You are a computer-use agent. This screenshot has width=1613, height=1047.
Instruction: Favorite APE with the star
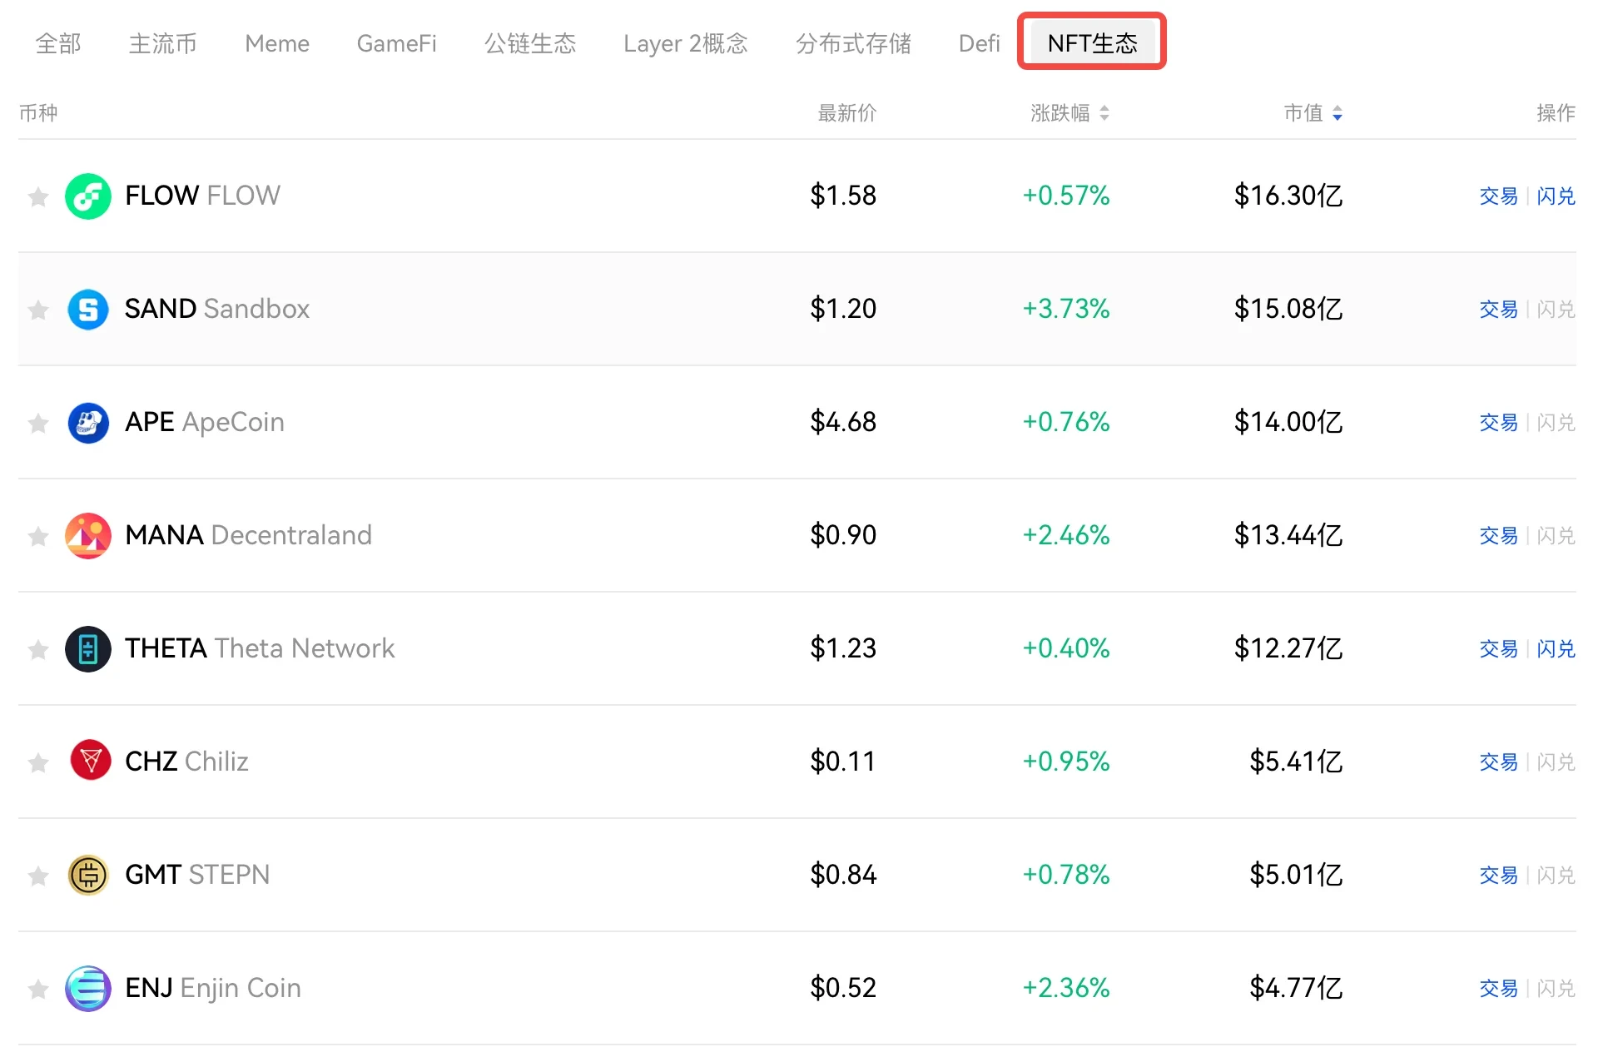coord(38,424)
